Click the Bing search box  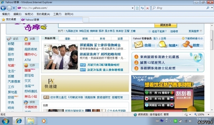pyautogui.click(x=179, y=8)
